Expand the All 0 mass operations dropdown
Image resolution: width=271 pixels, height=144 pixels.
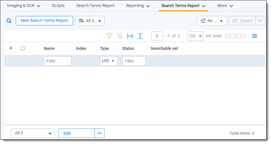click(x=33, y=133)
